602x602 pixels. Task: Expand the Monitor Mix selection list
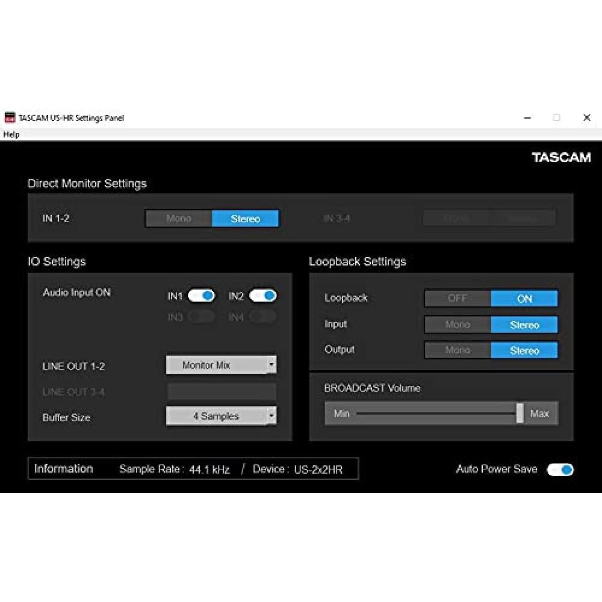[x=272, y=364]
